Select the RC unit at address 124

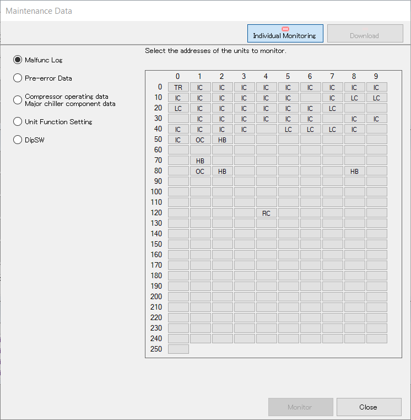266,213
